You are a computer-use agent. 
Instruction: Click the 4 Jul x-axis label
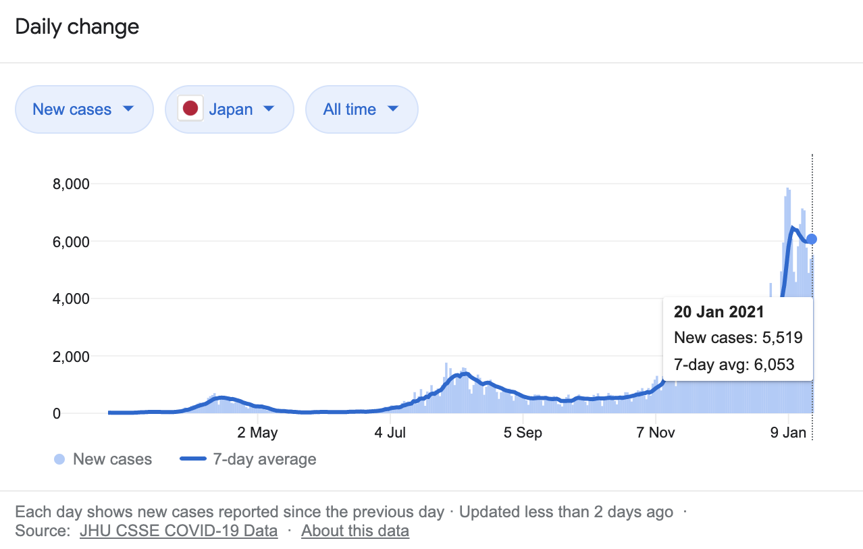(390, 433)
